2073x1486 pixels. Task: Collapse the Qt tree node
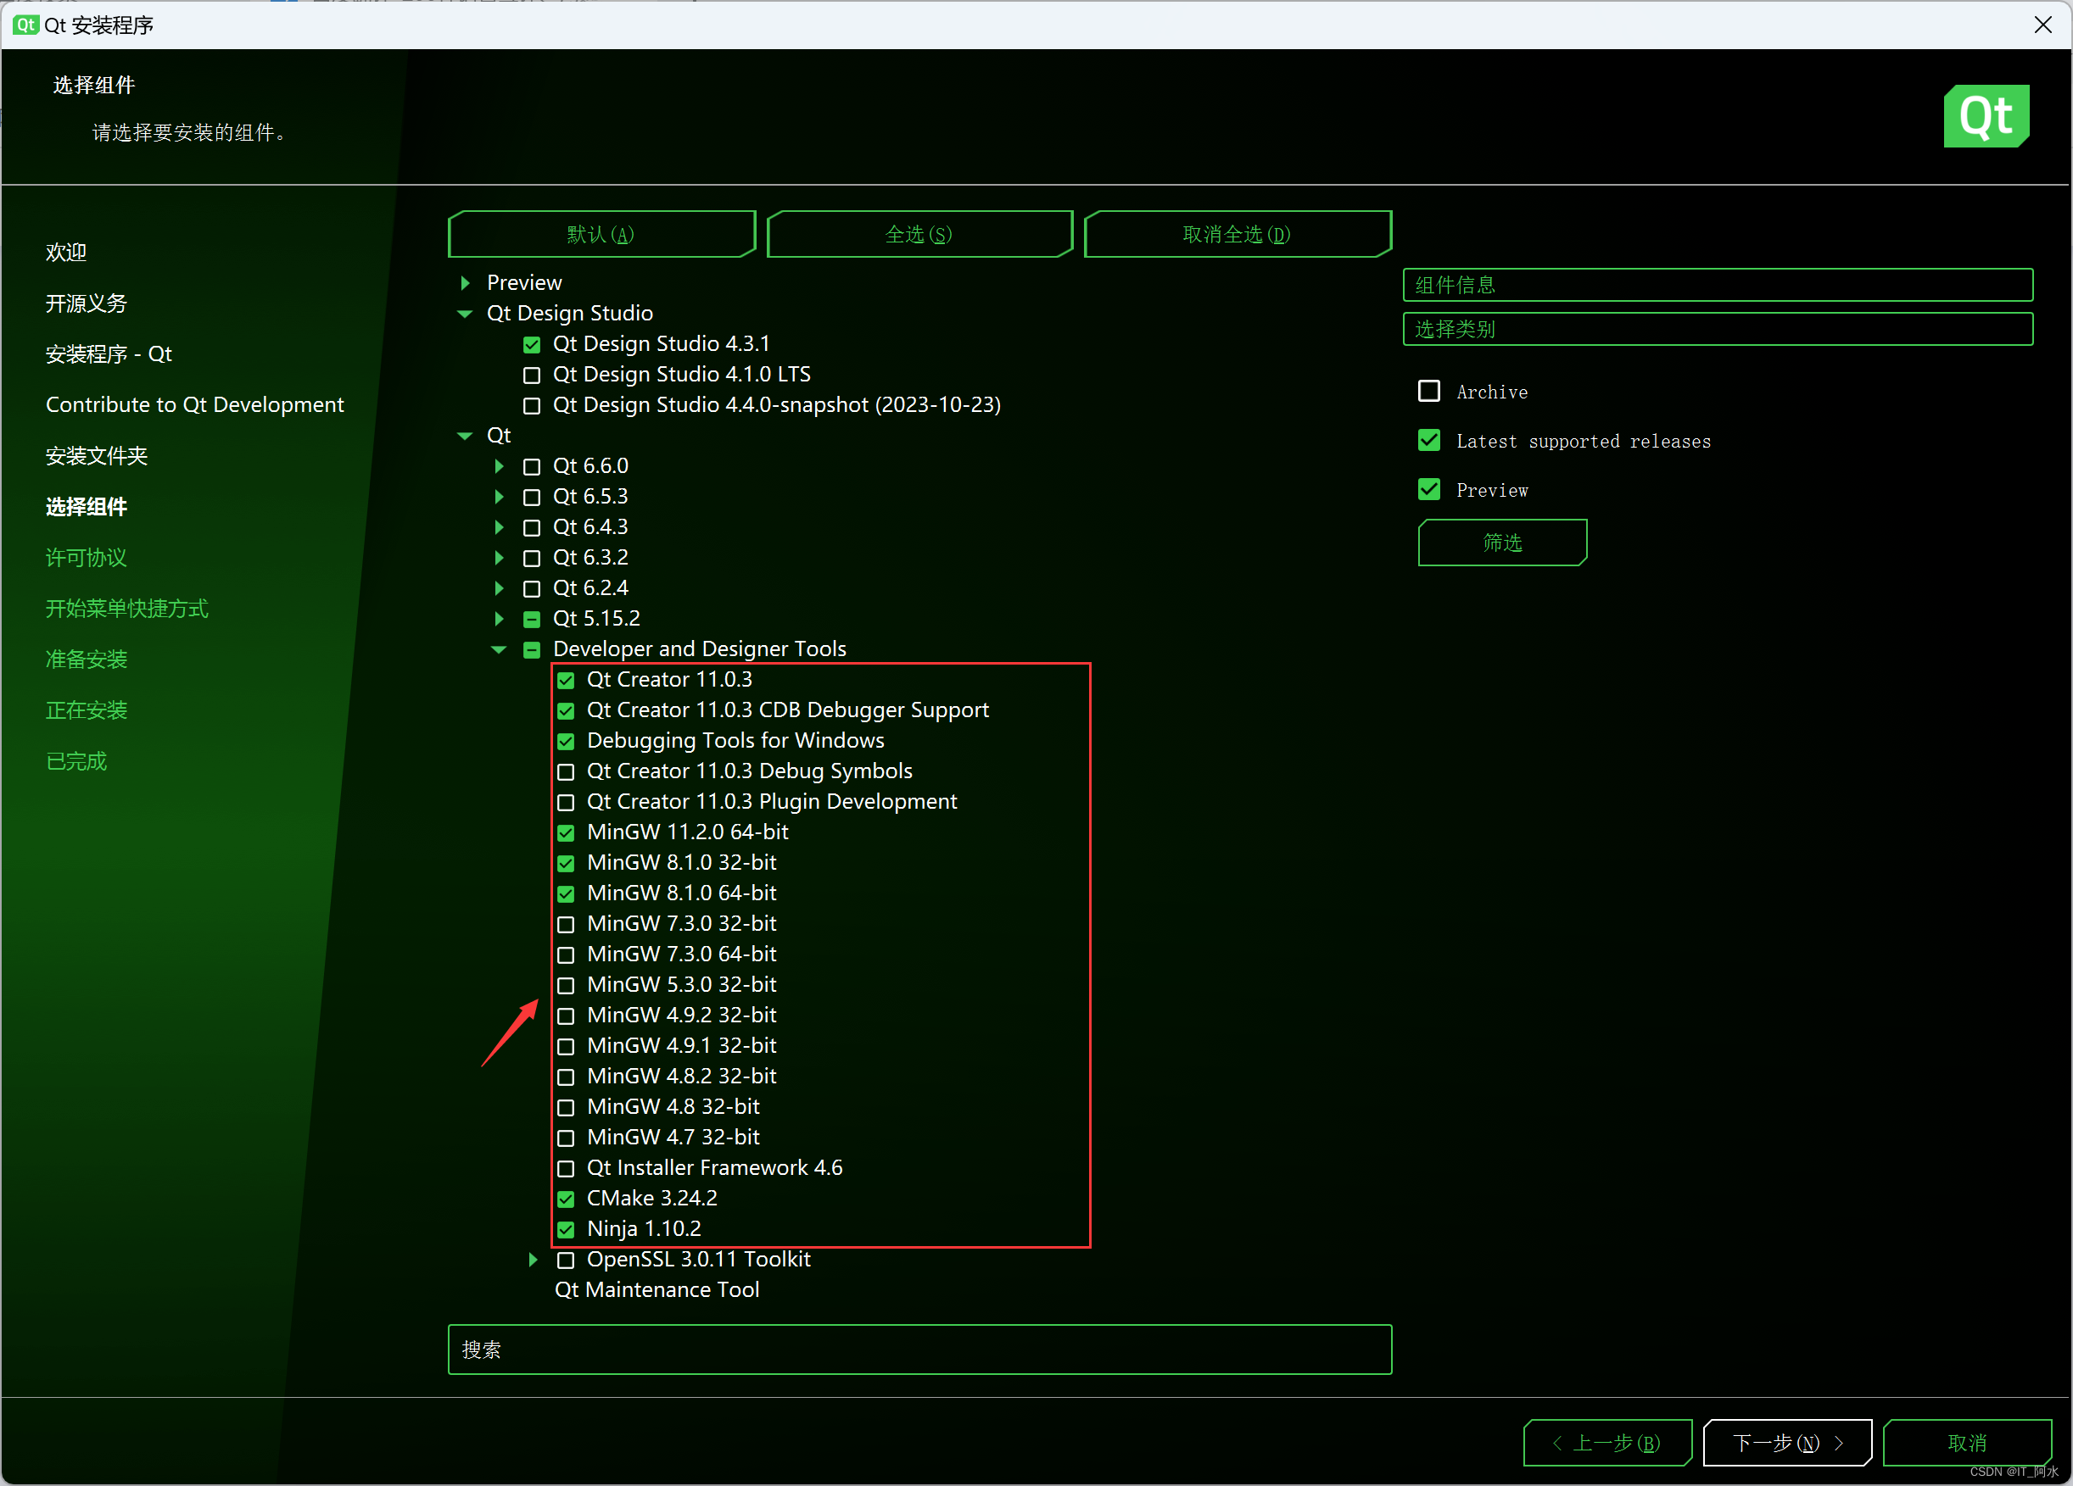click(x=464, y=437)
